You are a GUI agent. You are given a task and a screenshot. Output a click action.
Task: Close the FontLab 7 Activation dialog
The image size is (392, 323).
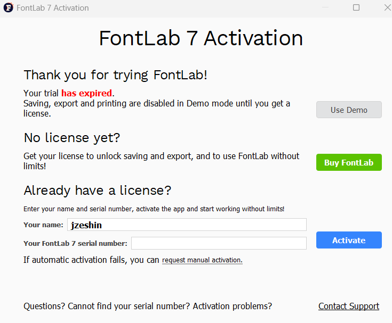387,8
